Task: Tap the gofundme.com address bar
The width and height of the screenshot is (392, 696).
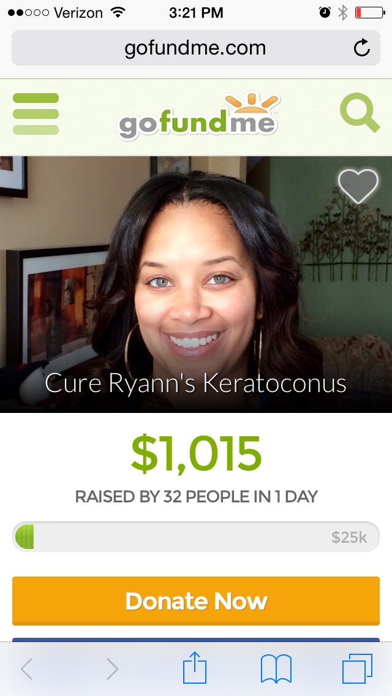Action: coord(196,48)
